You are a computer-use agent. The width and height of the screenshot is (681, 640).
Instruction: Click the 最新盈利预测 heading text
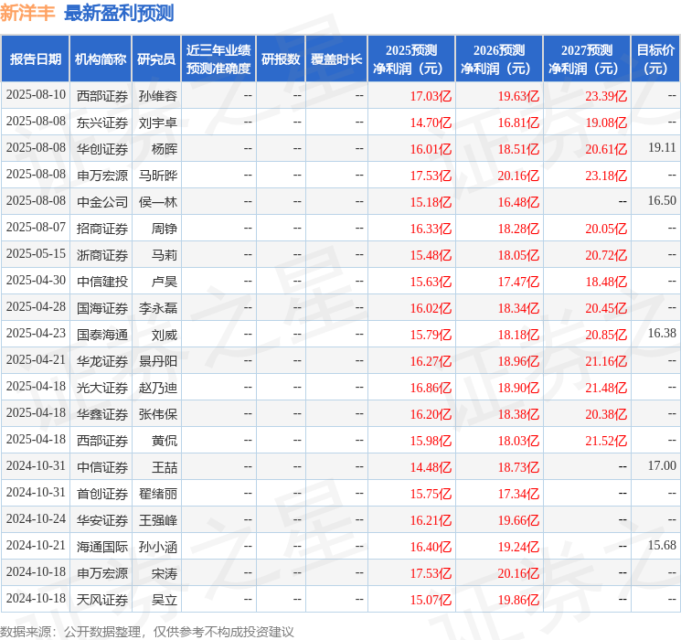(x=119, y=13)
